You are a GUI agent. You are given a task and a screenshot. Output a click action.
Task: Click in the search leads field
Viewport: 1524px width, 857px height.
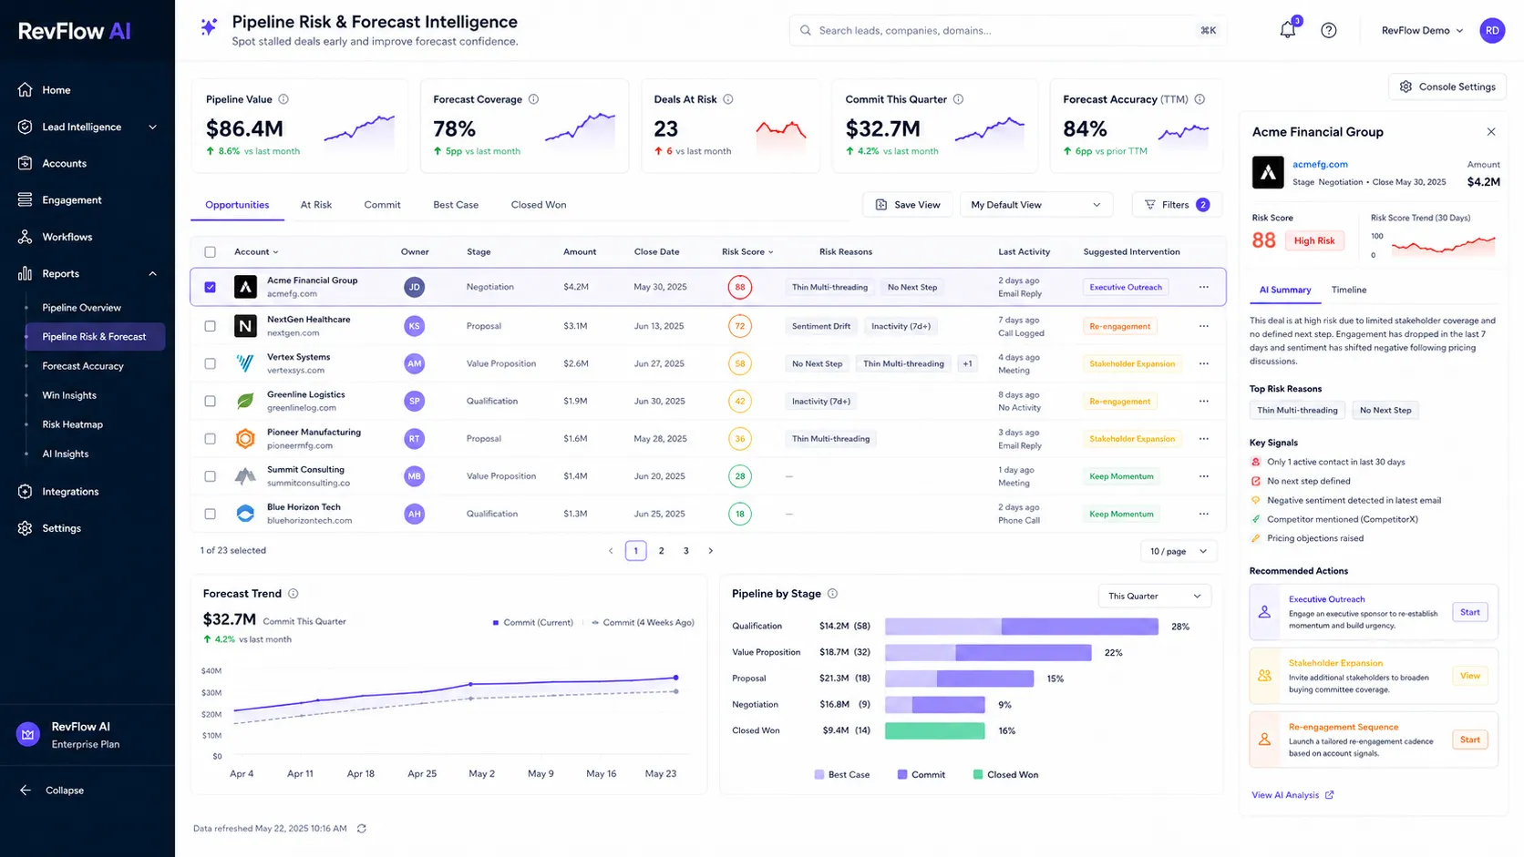1007,30
